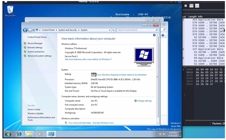Viewport: 226px width, 140px height.
Task: Open Windows Media Player from the taskbar
Action: point(40,134)
